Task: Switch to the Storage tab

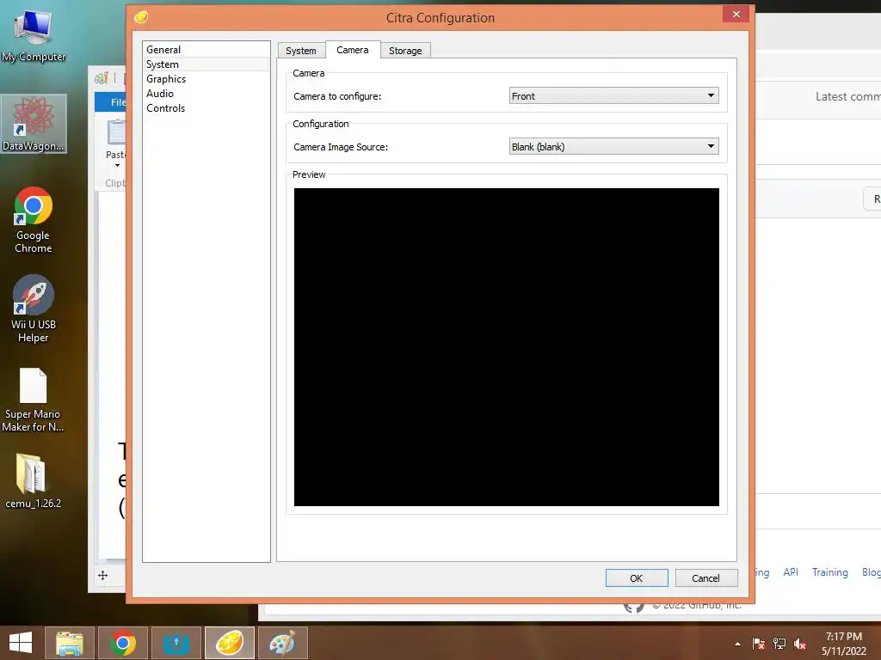Action: tap(405, 51)
